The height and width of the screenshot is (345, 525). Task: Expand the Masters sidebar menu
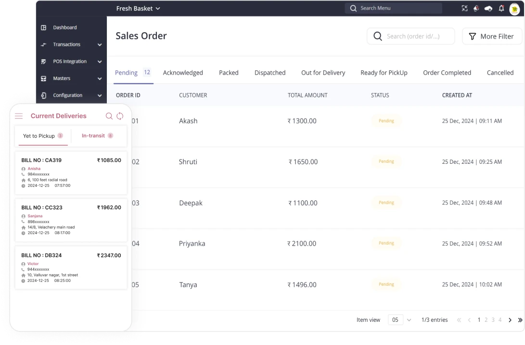63,78
